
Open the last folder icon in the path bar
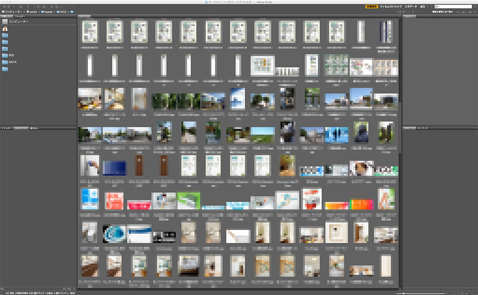pyautogui.click(x=72, y=12)
